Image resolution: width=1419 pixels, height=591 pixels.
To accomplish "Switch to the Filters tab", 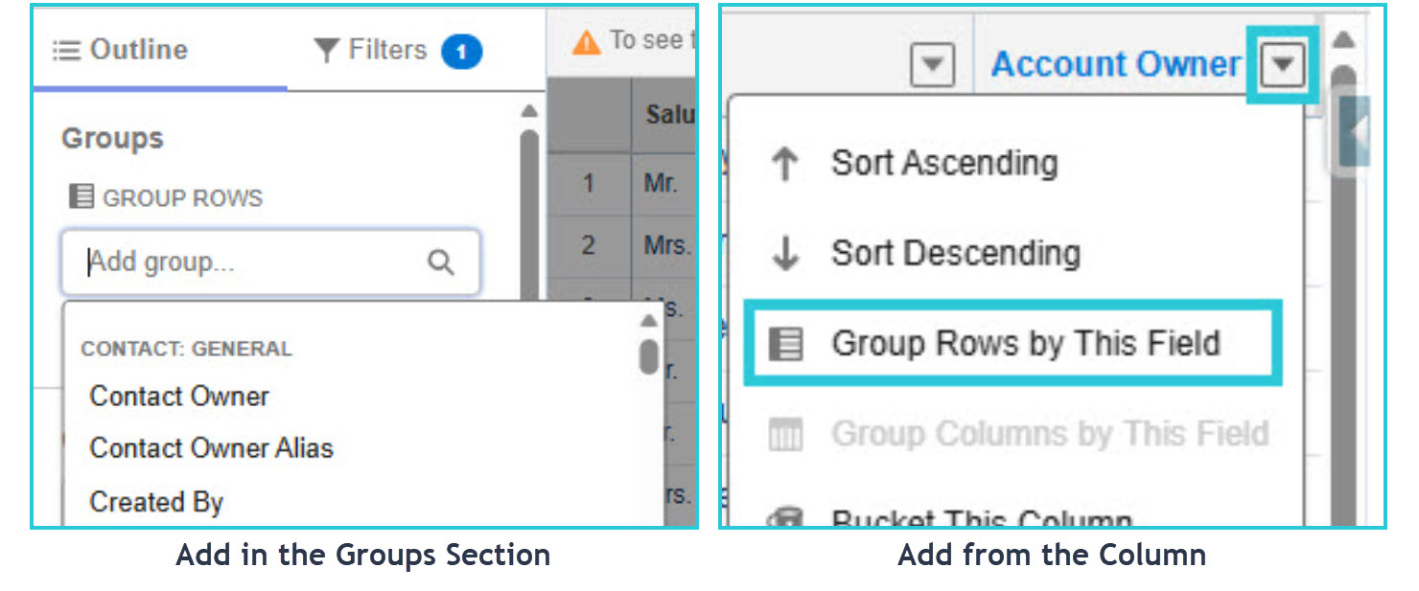I will click(398, 51).
